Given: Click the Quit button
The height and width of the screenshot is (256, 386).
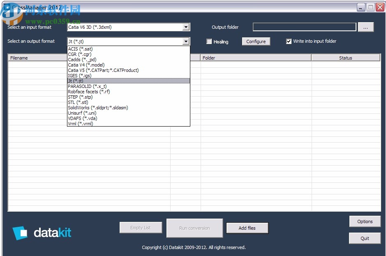Looking at the screenshot, I should [365, 238].
